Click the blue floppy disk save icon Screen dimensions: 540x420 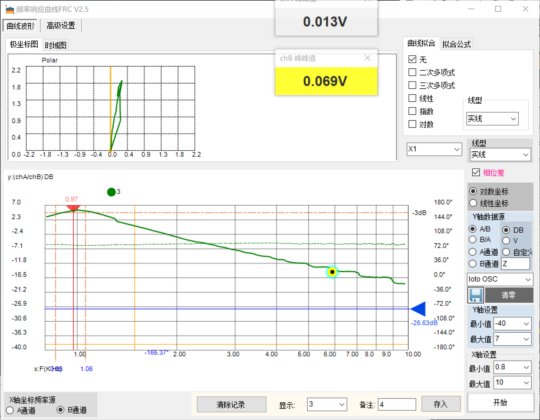click(475, 295)
